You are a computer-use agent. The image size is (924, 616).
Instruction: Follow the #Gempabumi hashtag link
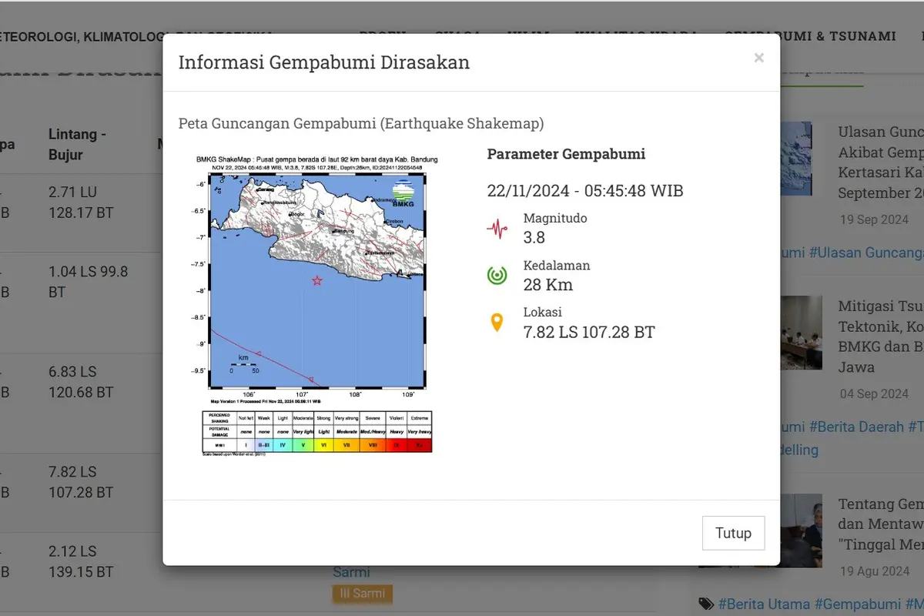pyautogui.click(x=858, y=604)
